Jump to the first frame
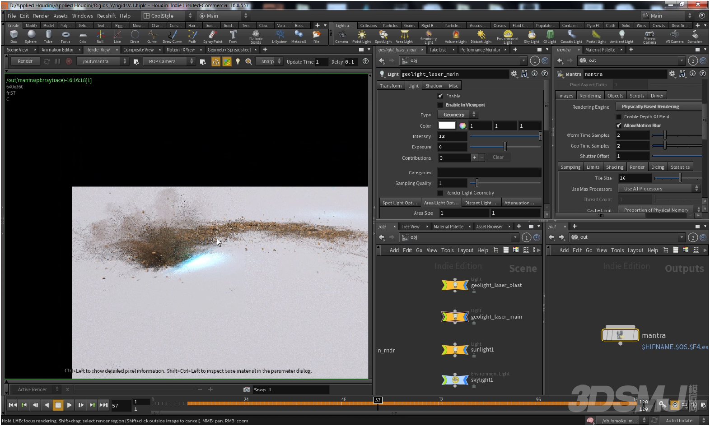The image size is (710, 426). coord(13,405)
